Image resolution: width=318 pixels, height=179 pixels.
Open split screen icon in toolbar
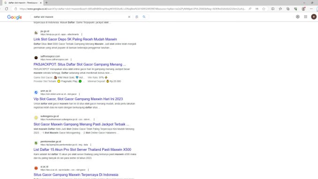pos(273,9)
